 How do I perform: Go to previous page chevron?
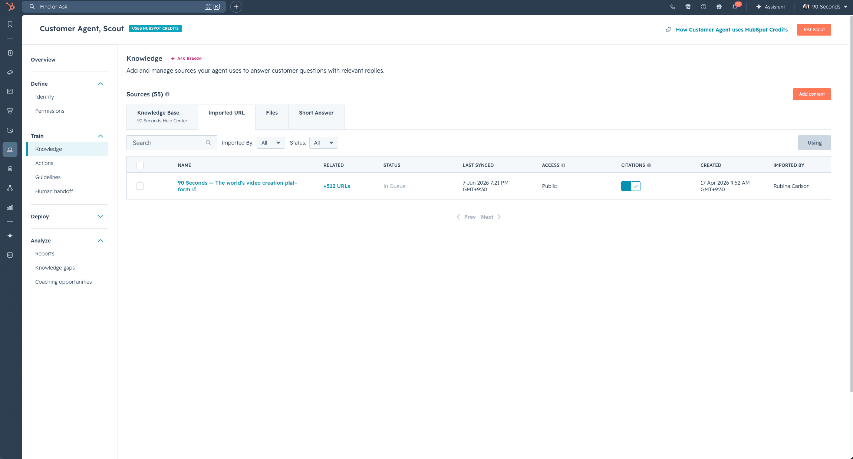tap(458, 217)
